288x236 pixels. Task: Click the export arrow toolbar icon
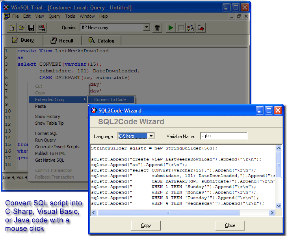tap(201, 28)
